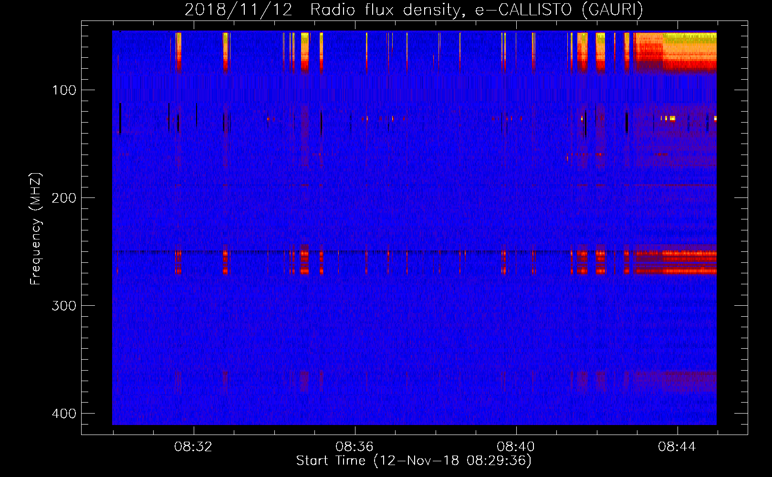Image resolution: width=772 pixels, height=477 pixels.
Task: Click the 08:36 time tick label
Action: coord(355,447)
